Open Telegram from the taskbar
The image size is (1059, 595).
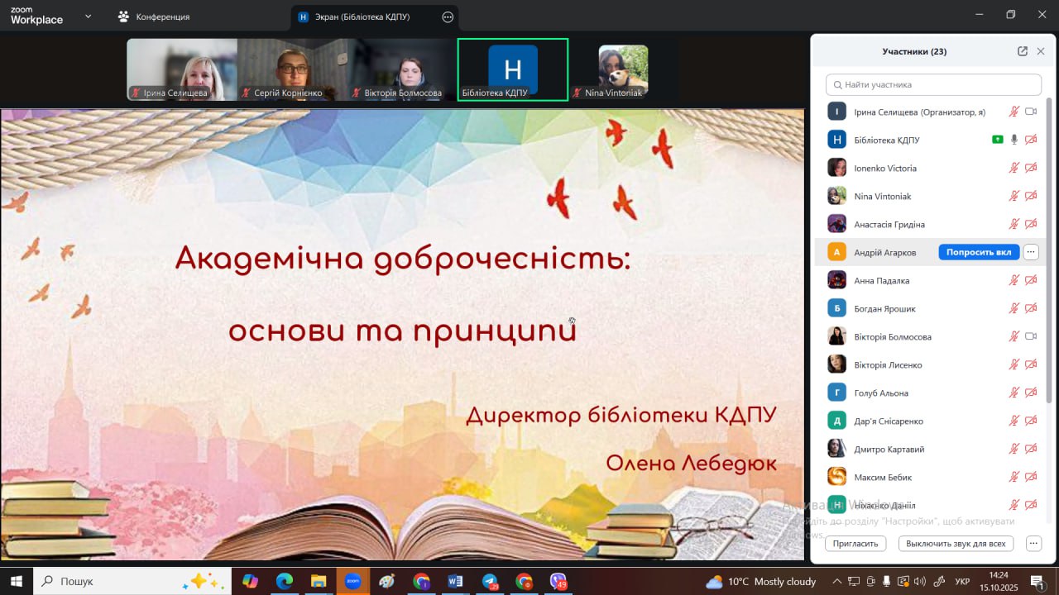(490, 581)
